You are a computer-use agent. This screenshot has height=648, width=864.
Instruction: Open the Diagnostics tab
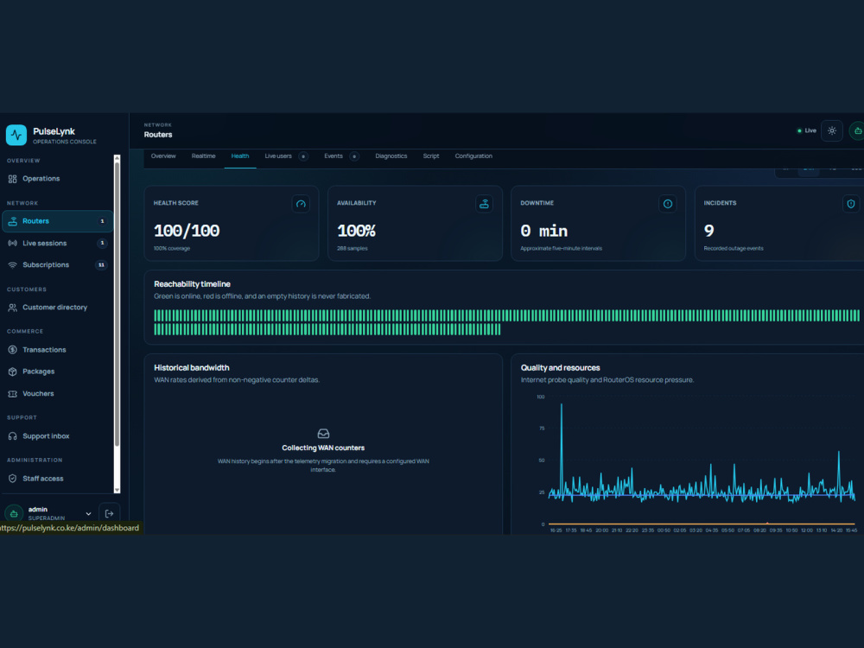coord(391,156)
